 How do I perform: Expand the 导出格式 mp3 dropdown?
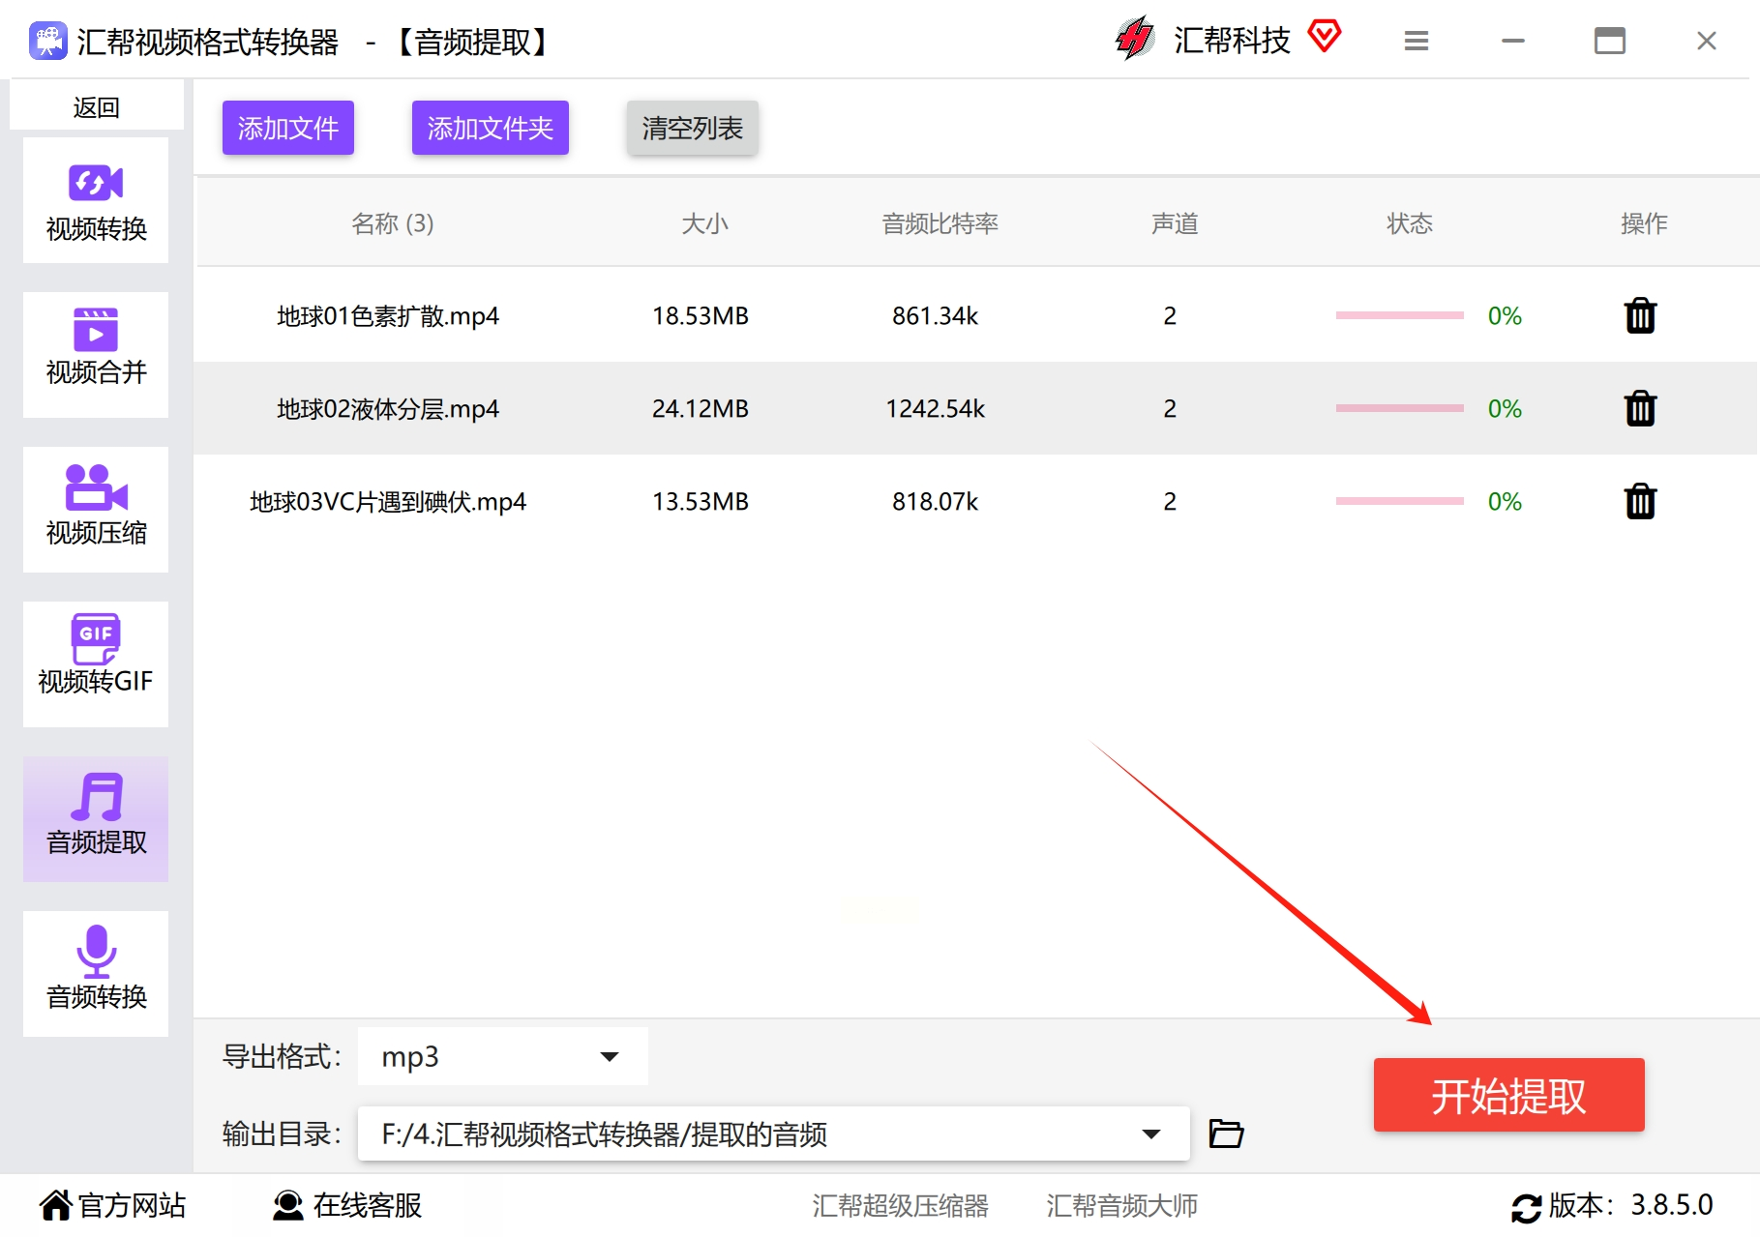(x=503, y=1056)
